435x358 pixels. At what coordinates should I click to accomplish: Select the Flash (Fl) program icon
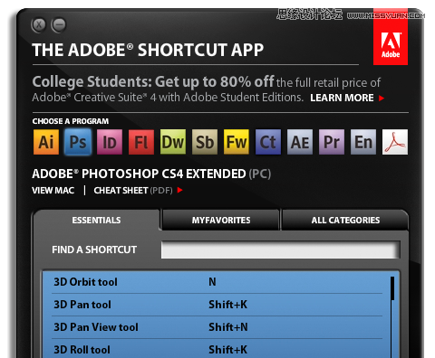141,142
